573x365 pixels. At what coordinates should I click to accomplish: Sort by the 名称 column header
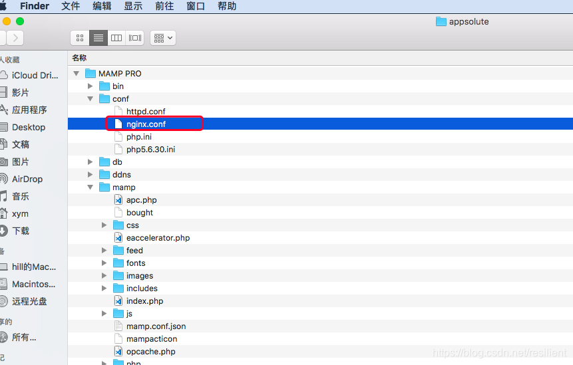[x=79, y=58]
